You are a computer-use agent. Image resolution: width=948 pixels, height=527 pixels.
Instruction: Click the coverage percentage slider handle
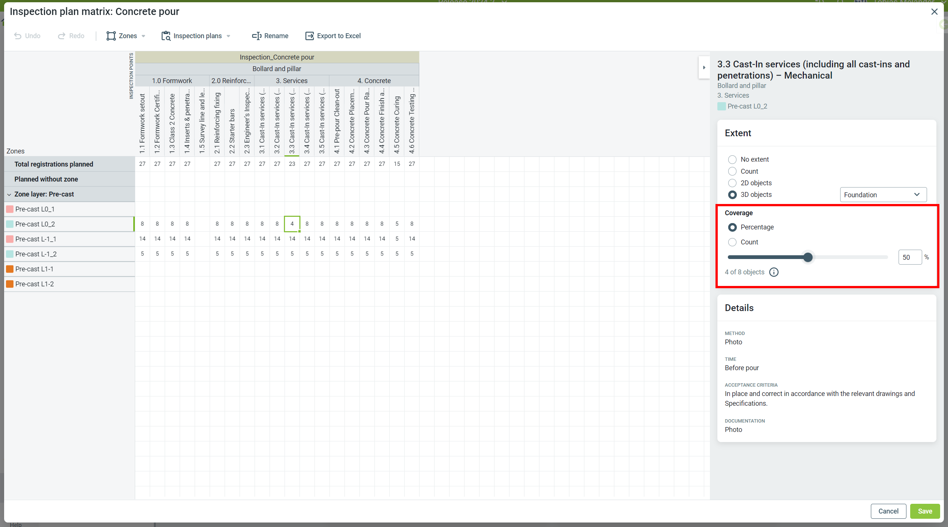(808, 257)
